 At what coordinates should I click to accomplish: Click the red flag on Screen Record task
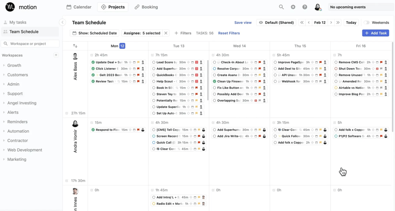click(x=199, y=136)
